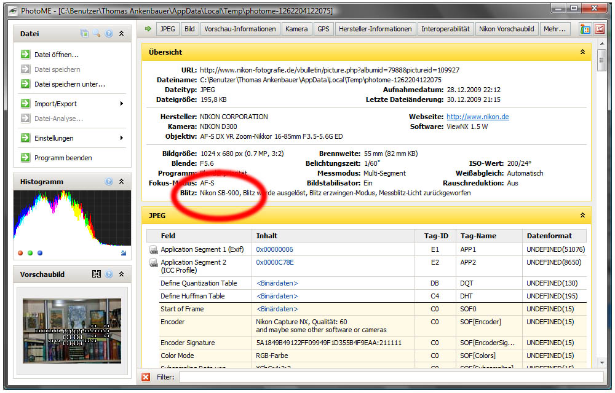615x393 pixels.
Task: Select the Encoder Signature row
Action: [373, 343]
